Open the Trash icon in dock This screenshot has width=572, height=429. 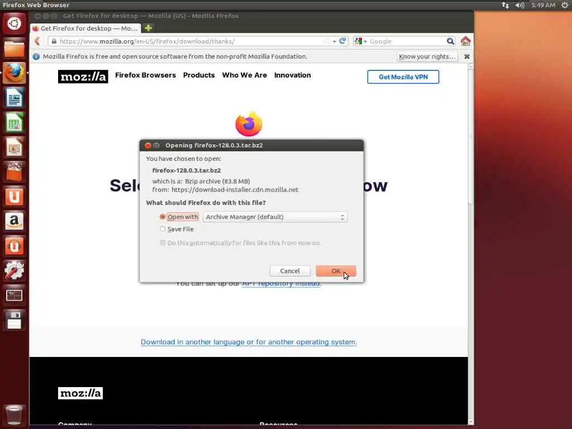tap(14, 415)
